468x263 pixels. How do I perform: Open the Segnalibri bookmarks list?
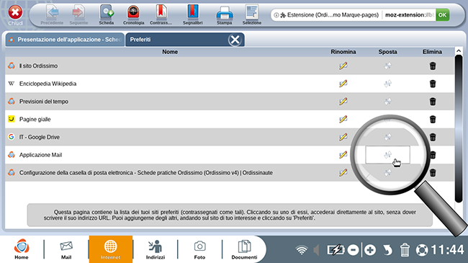192,15
